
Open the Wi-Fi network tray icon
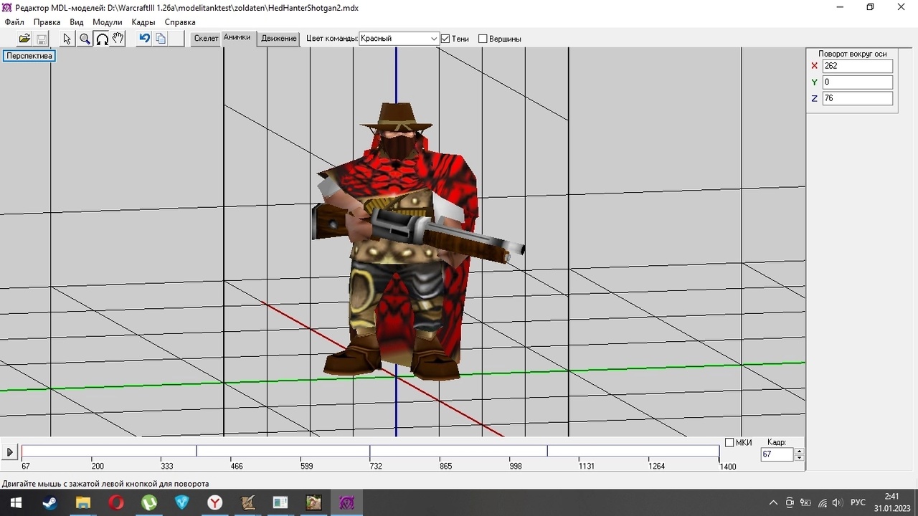click(822, 502)
